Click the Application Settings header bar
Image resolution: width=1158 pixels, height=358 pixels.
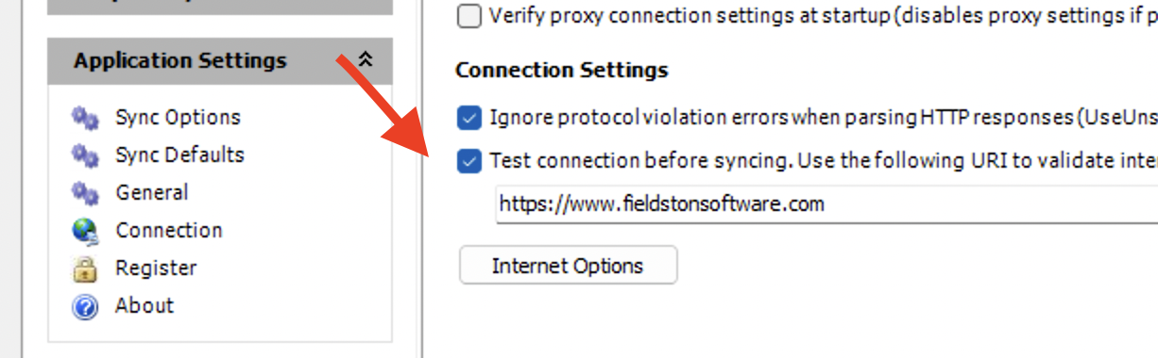[220, 61]
